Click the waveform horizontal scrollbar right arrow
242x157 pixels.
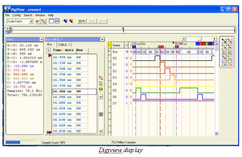pos(214,39)
